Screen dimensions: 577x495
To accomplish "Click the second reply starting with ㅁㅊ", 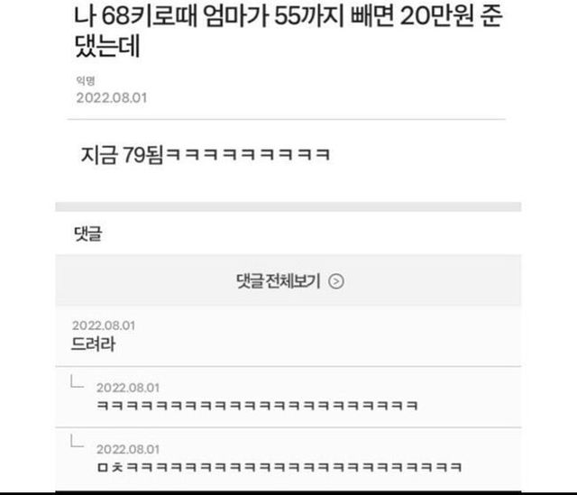I will [x=279, y=467].
